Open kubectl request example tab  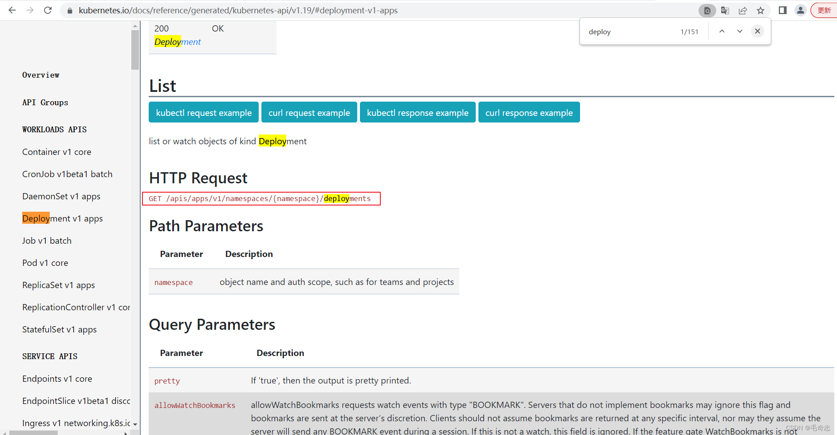point(204,112)
